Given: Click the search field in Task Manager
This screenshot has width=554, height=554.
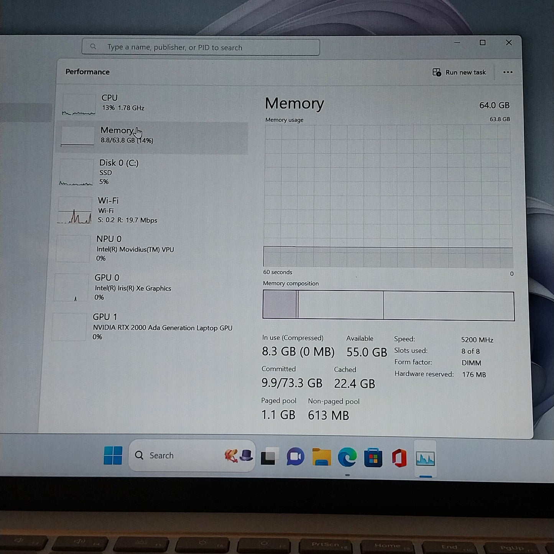Looking at the screenshot, I should 201,47.
